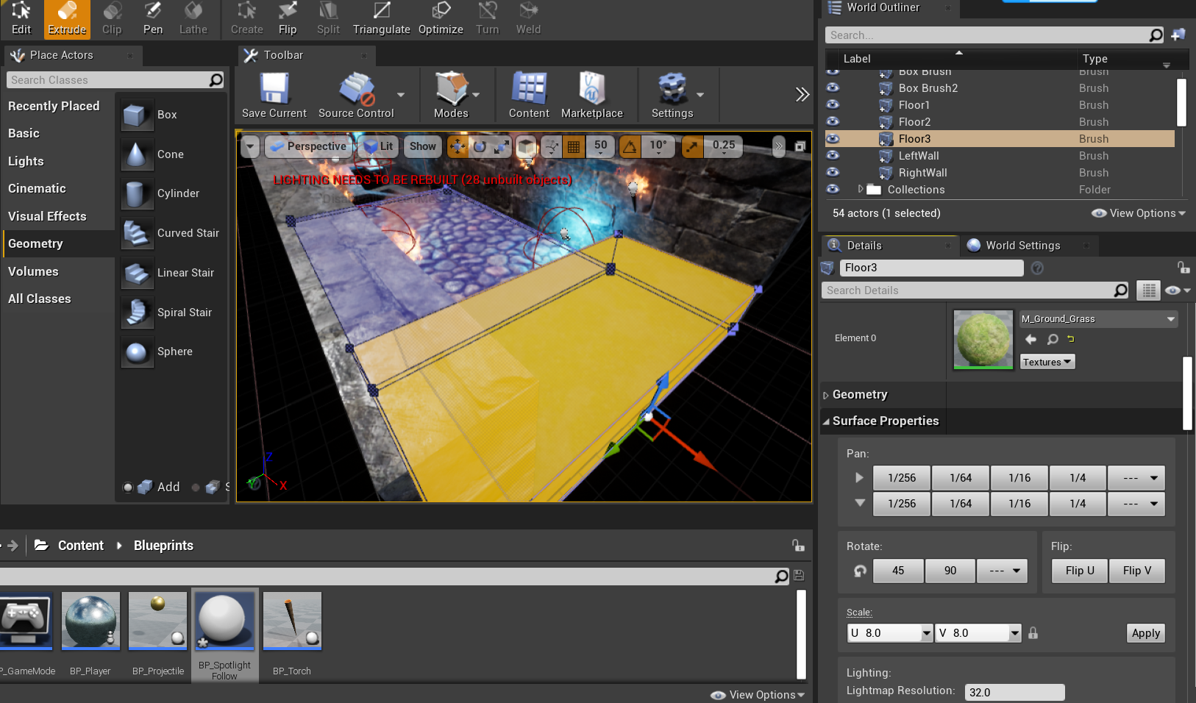Toggle rotation snapping in viewport
The width and height of the screenshot is (1196, 703).
click(630, 146)
